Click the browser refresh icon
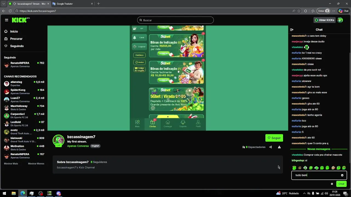Image resolution: width=351 pixels, height=197 pixels. (10, 11)
